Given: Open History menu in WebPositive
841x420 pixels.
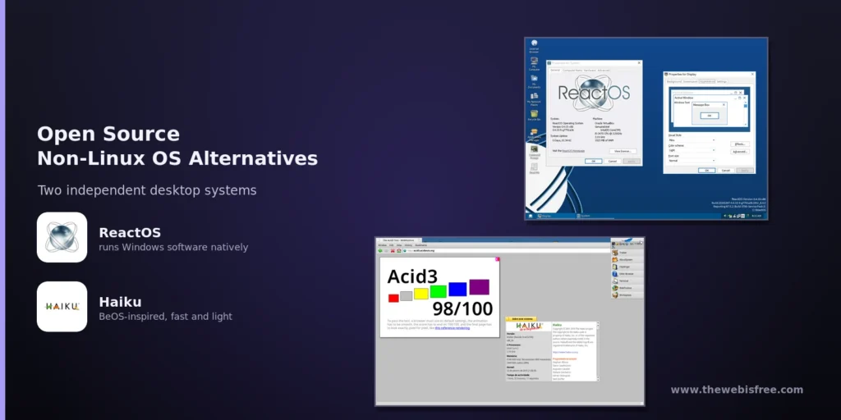Looking at the screenshot, I should point(408,245).
